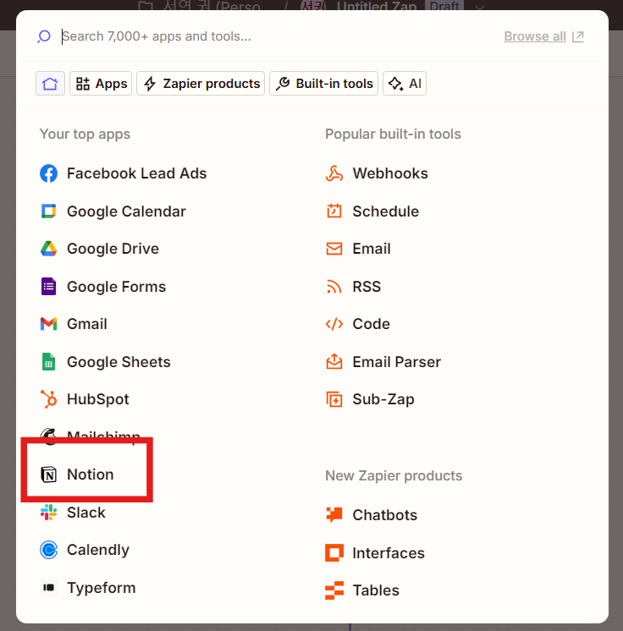This screenshot has height=631, width=623.
Task: Choose the HubSpot sprocket icon
Action: (x=49, y=399)
